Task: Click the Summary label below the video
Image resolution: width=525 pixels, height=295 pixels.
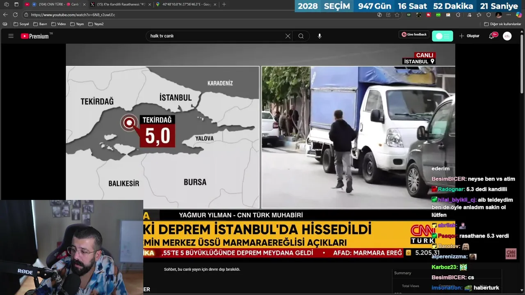Action: (402, 273)
